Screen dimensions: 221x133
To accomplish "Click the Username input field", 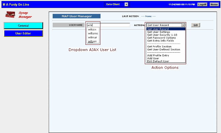I will 108,25.
